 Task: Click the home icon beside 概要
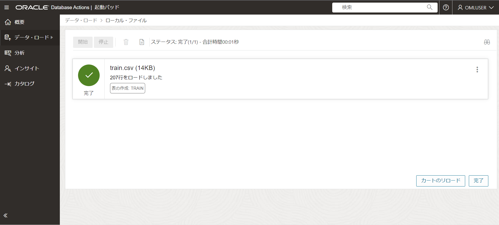[x=8, y=22]
